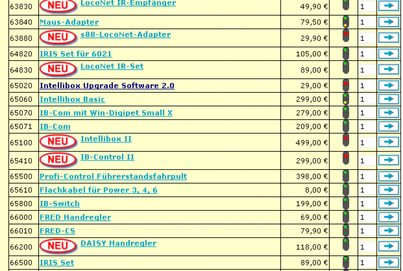This screenshot has width=403, height=271.
Task: Select article number 66010
Action: [21, 231]
